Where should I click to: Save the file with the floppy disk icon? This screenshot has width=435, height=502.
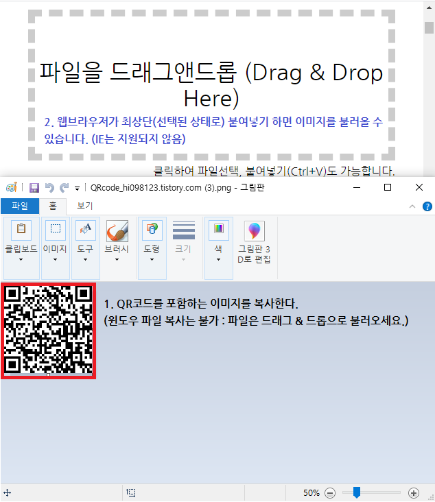(34, 188)
